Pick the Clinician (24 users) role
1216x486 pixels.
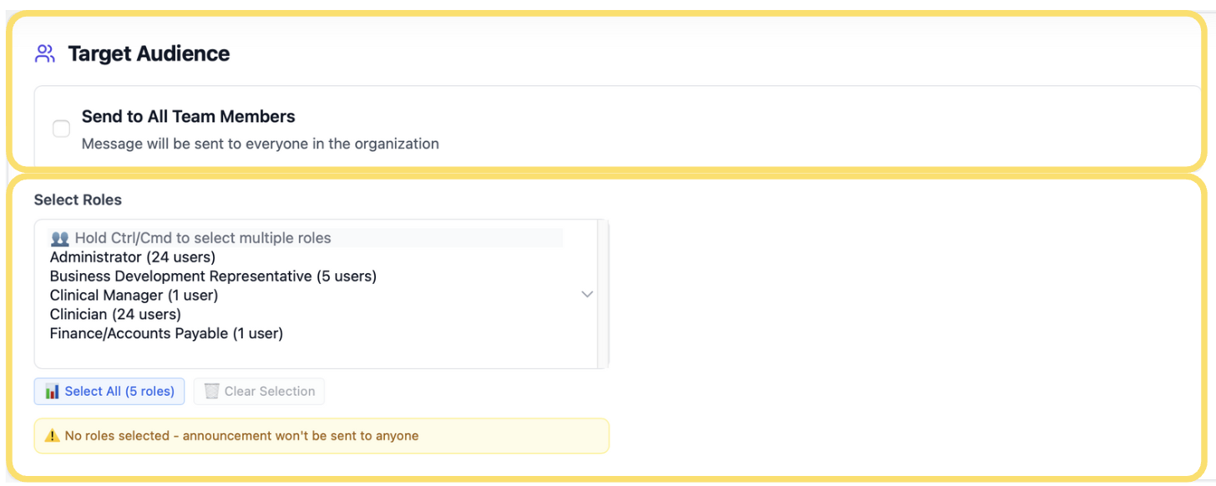pos(115,315)
